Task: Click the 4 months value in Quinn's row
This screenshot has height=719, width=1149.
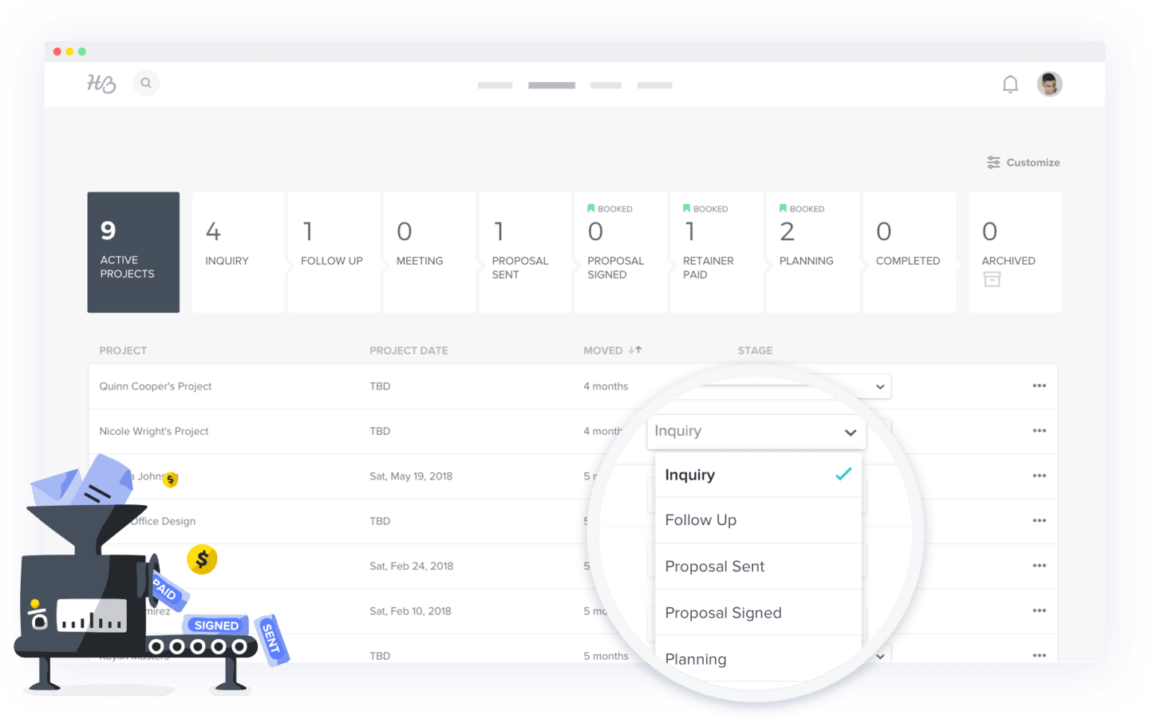Action: pos(606,386)
